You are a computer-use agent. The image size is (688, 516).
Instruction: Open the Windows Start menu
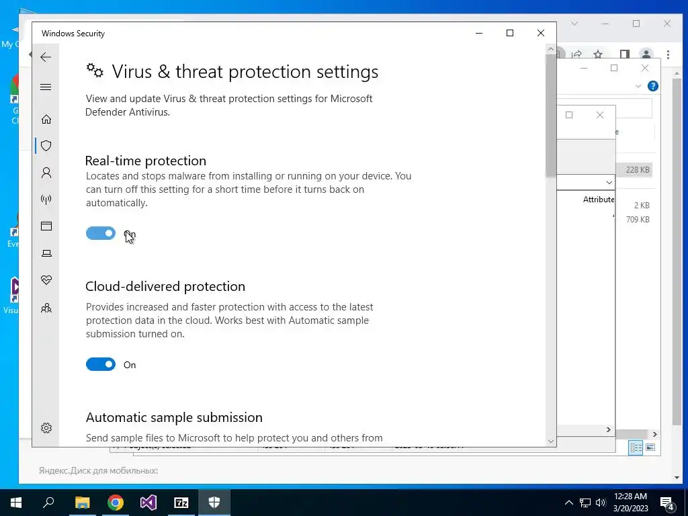click(16, 503)
